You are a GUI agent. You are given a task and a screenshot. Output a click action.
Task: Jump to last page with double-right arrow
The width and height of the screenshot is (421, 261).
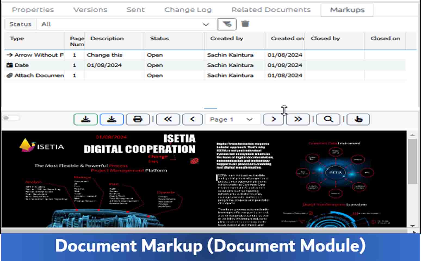tap(298, 119)
